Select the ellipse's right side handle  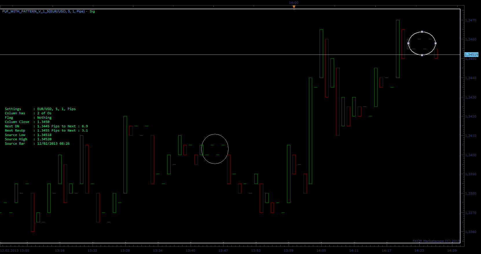pyautogui.click(x=436, y=43)
